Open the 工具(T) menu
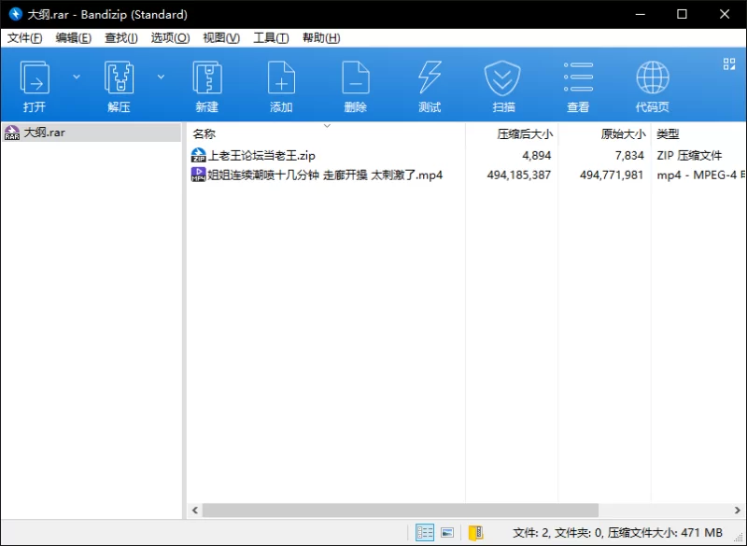The width and height of the screenshot is (747, 546). pyautogui.click(x=271, y=38)
